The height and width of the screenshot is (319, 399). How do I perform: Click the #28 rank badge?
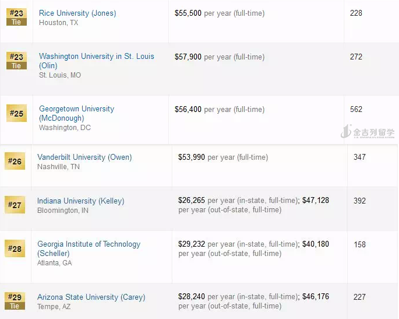pyautogui.click(x=15, y=248)
